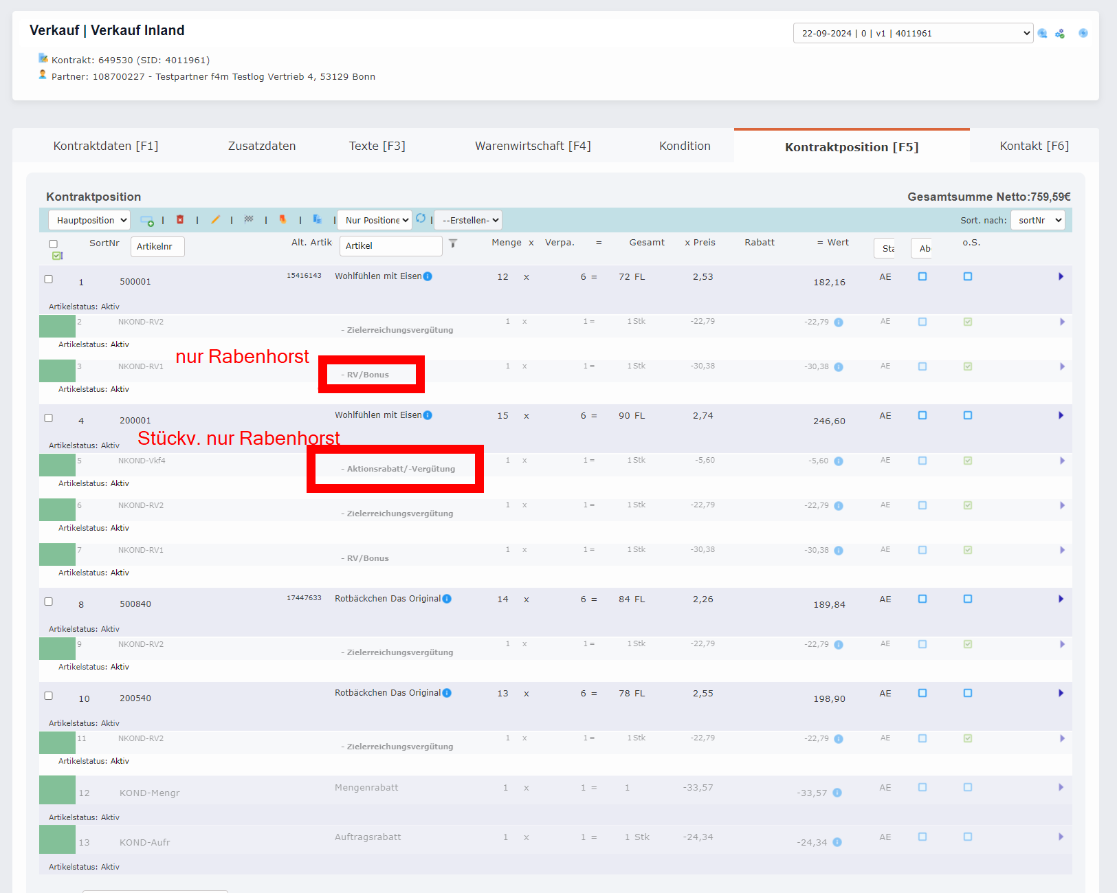1117x893 pixels.
Task: Click the red delete trash icon in toolbar
Action: point(180,220)
